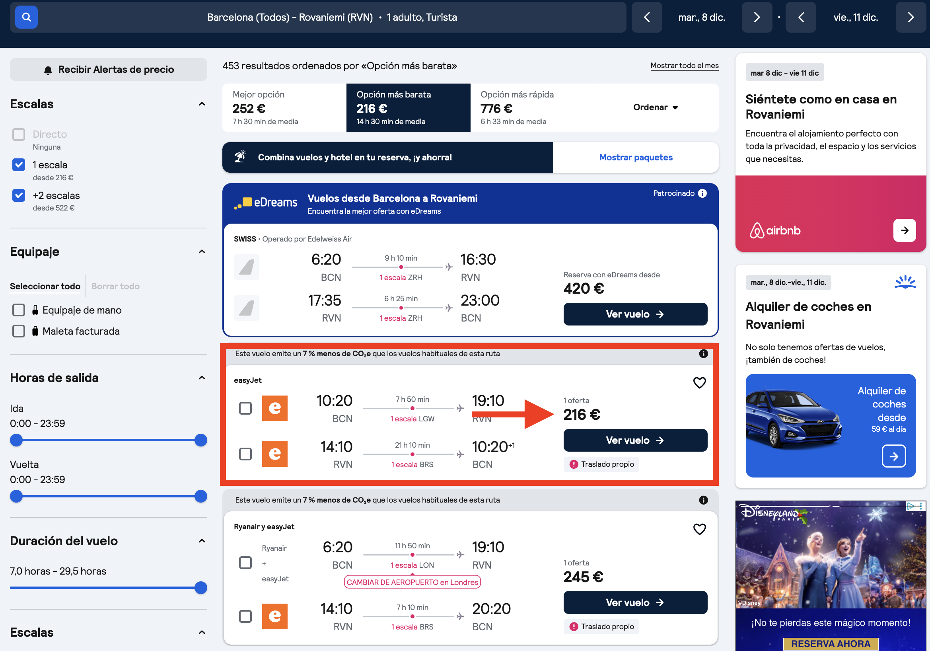Collapse the Horas de salida section
Image resolution: width=930 pixels, height=651 pixels.
(x=202, y=378)
